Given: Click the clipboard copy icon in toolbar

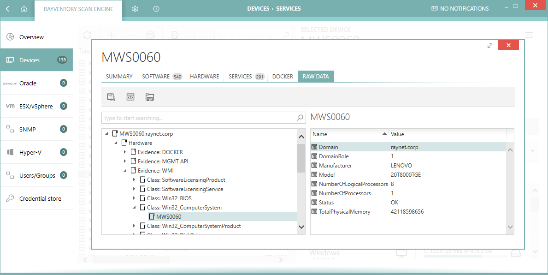Looking at the screenshot, I should coord(111,97).
